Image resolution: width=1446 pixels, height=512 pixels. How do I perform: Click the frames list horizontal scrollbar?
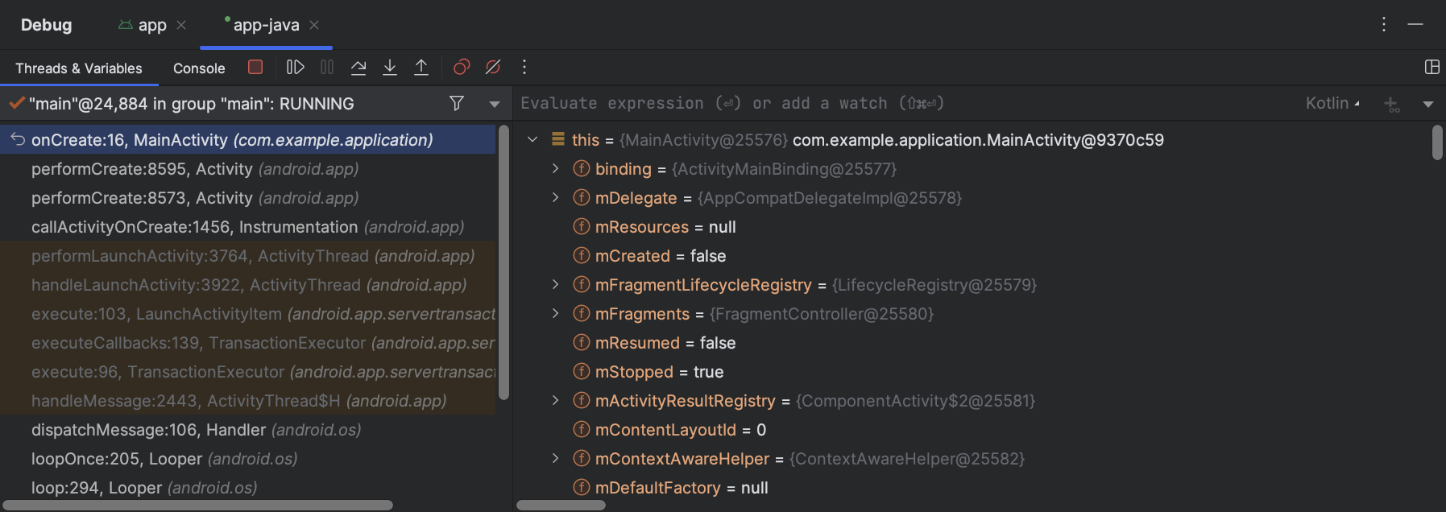coord(198,506)
